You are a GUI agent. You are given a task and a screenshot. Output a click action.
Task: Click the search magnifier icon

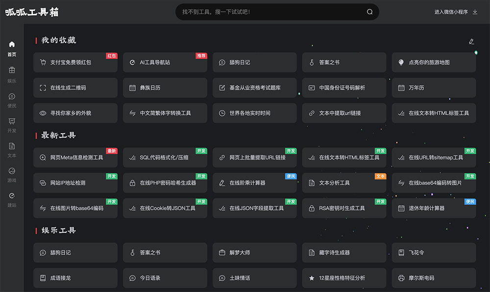(369, 12)
